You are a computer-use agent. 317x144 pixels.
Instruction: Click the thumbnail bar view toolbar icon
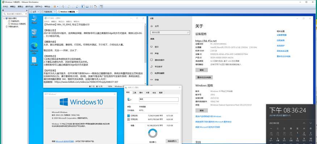coord(87,6)
